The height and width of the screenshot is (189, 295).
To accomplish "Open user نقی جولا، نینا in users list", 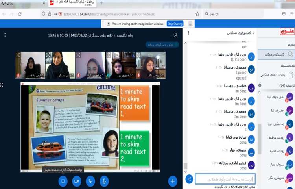I will pos(280,97).
